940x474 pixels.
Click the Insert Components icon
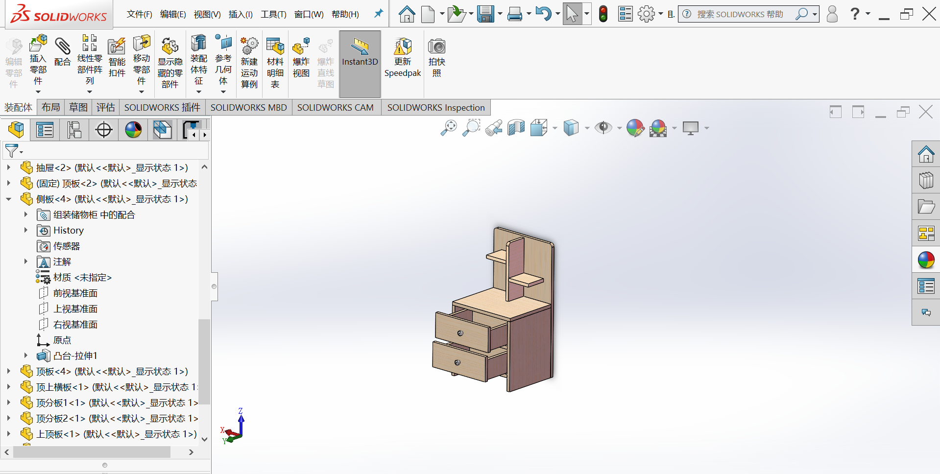38,45
